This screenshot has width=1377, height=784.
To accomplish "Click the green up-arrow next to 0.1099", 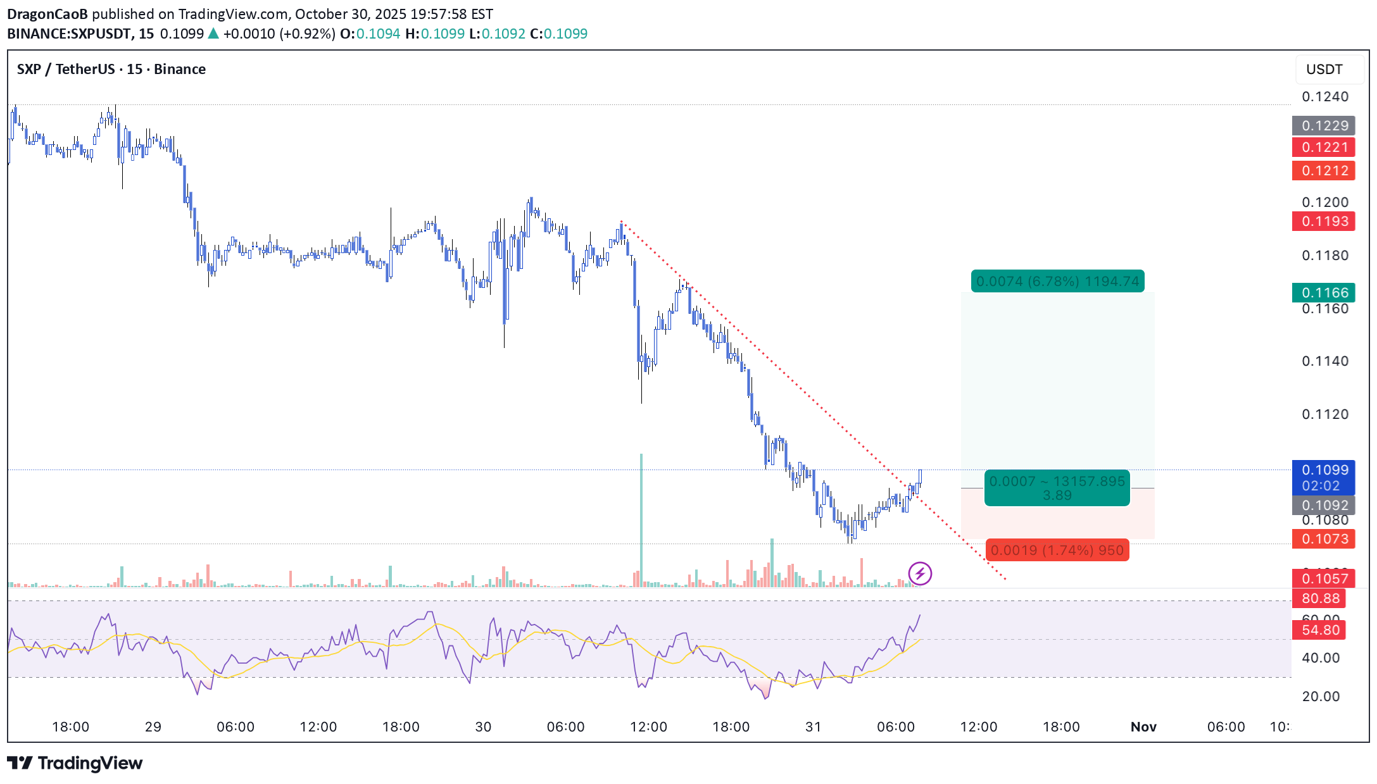I will (213, 34).
